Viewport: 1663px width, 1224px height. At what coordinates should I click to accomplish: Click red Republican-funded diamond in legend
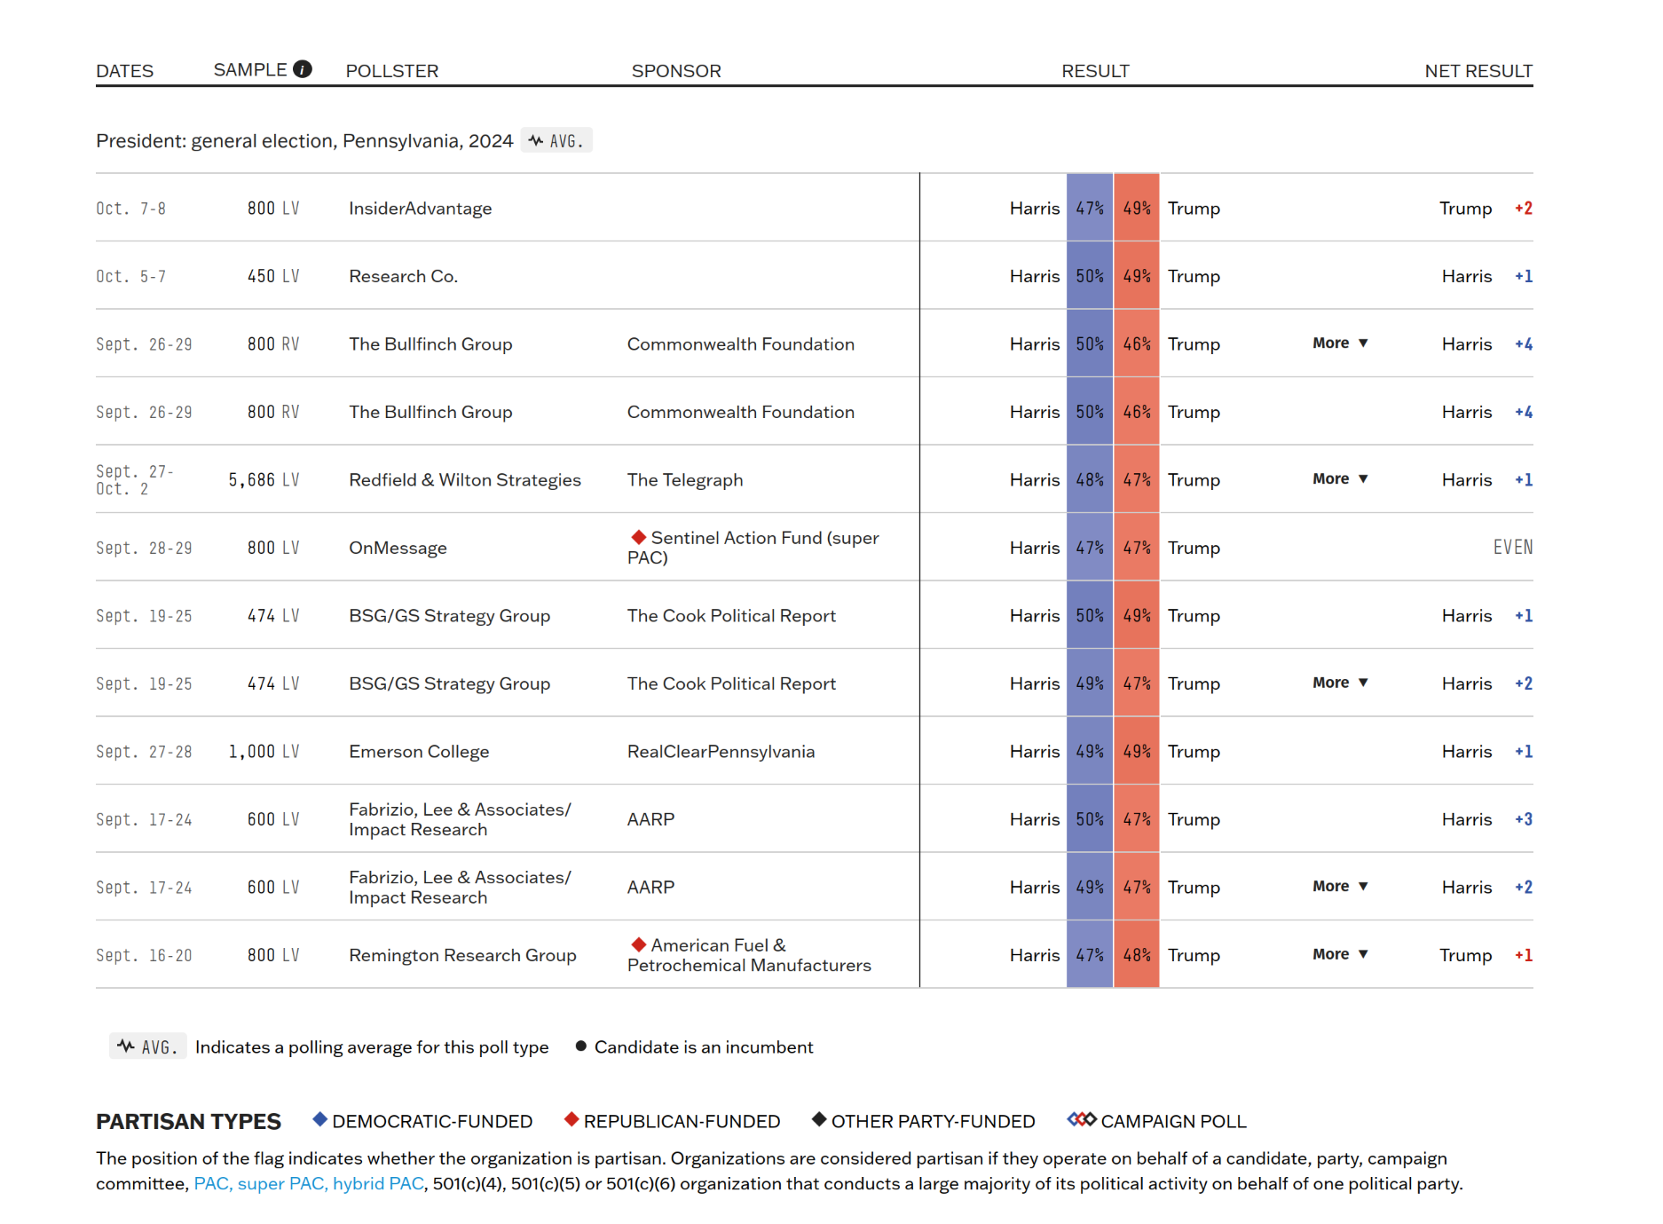pyautogui.click(x=571, y=1119)
